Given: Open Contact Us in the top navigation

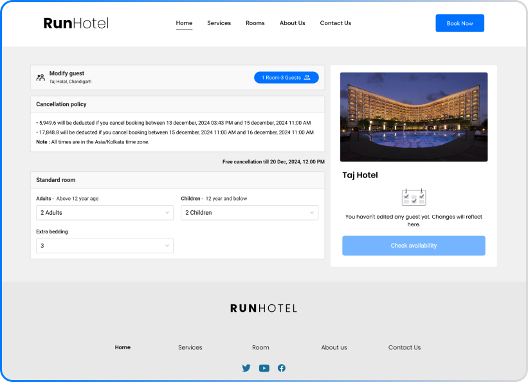Looking at the screenshot, I should (x=336, y=23).
